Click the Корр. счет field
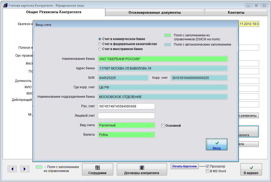 (x=199, y=78)
